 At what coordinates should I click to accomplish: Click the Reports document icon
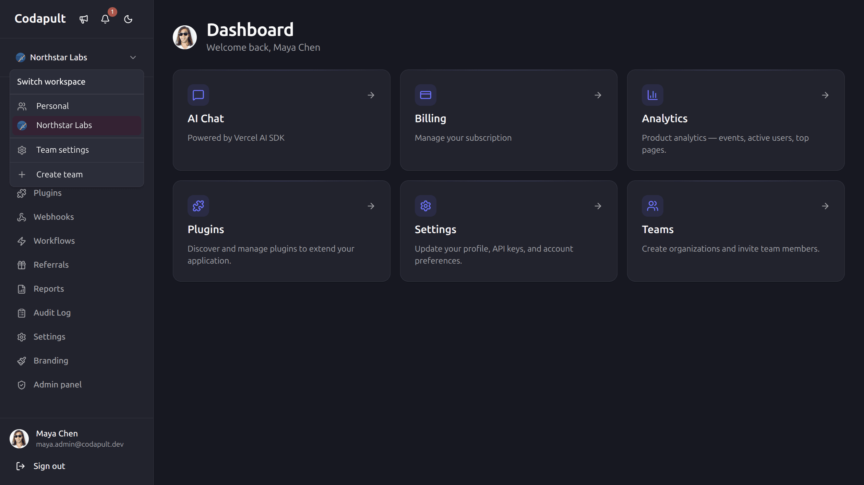tap(22, 289)
